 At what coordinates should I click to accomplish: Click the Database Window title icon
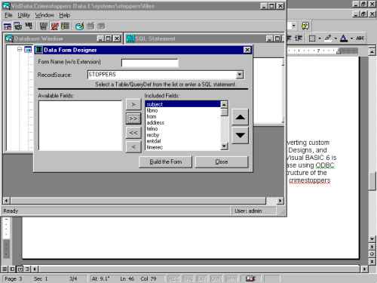point(9,38)
